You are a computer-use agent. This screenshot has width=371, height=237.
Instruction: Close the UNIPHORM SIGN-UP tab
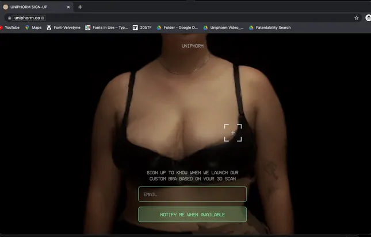click(68, 7)
